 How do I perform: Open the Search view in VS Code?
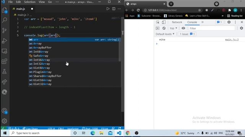[x=5, y=20]
